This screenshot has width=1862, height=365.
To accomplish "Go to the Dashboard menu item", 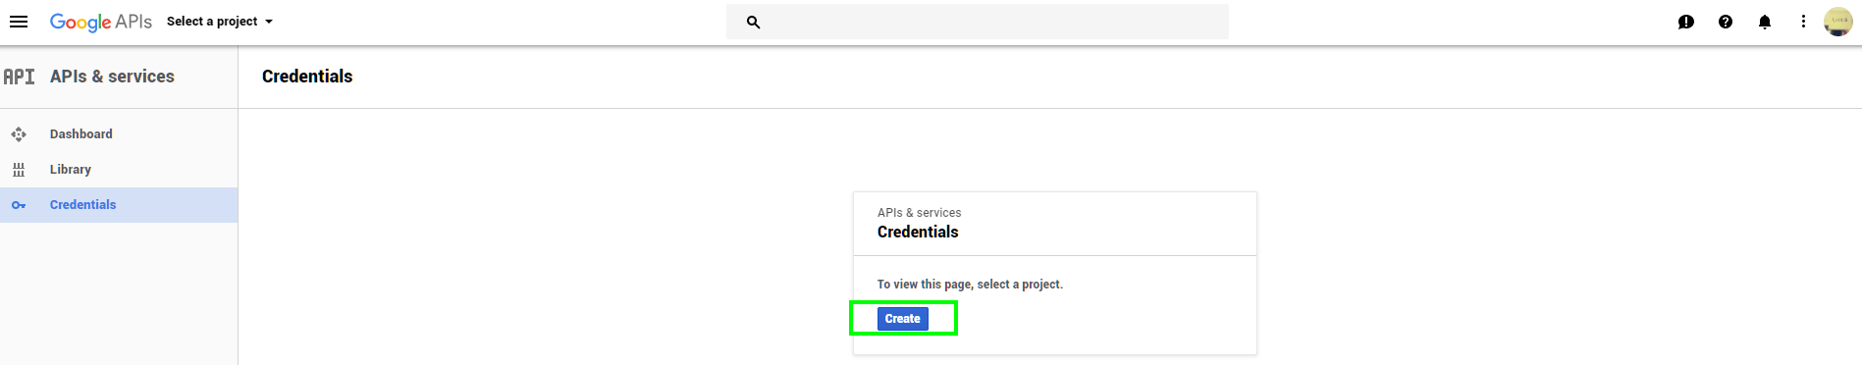I will click(119, 134).
